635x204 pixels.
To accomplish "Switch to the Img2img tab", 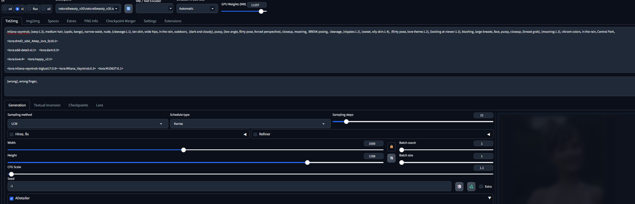I will pyautogui.click(x=33, y=21).
